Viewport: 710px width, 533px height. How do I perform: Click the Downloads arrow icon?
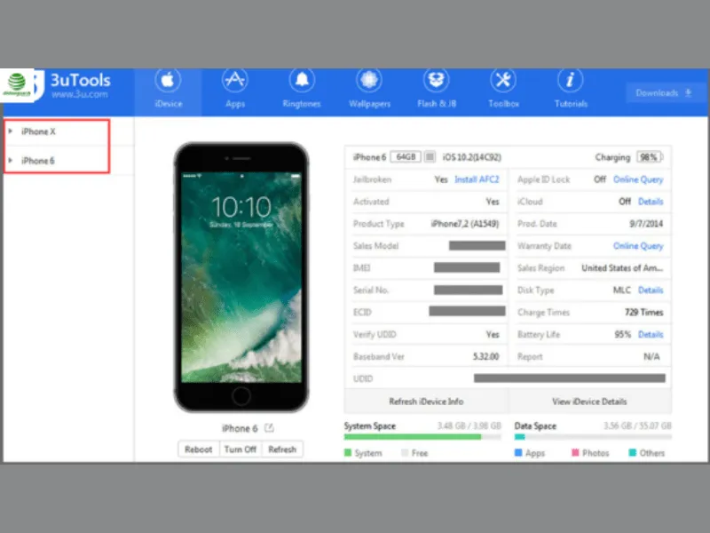pos(689,93)
